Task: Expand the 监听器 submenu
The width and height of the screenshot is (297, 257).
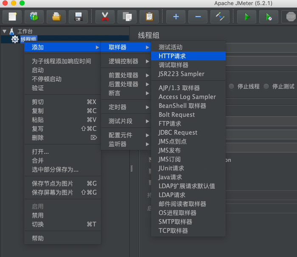Action: pos(126,144)
